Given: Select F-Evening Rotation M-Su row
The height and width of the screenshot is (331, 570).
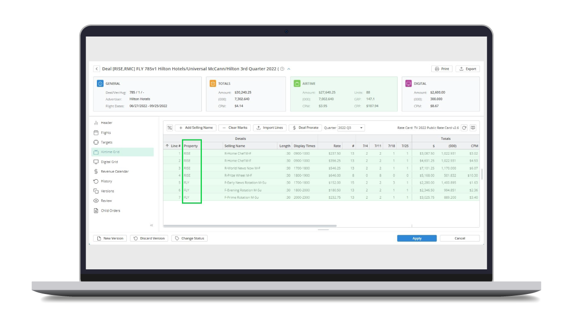Looking at the screenshot, I should pos(321,190).
